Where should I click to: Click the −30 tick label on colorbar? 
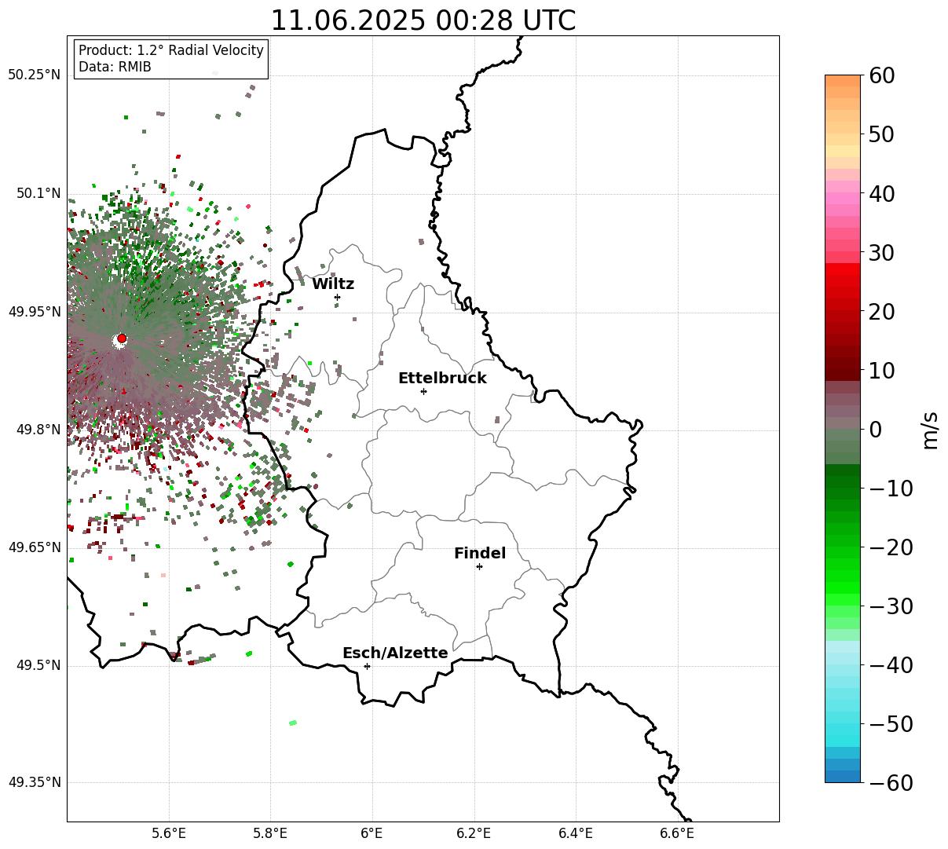point(891,606)
